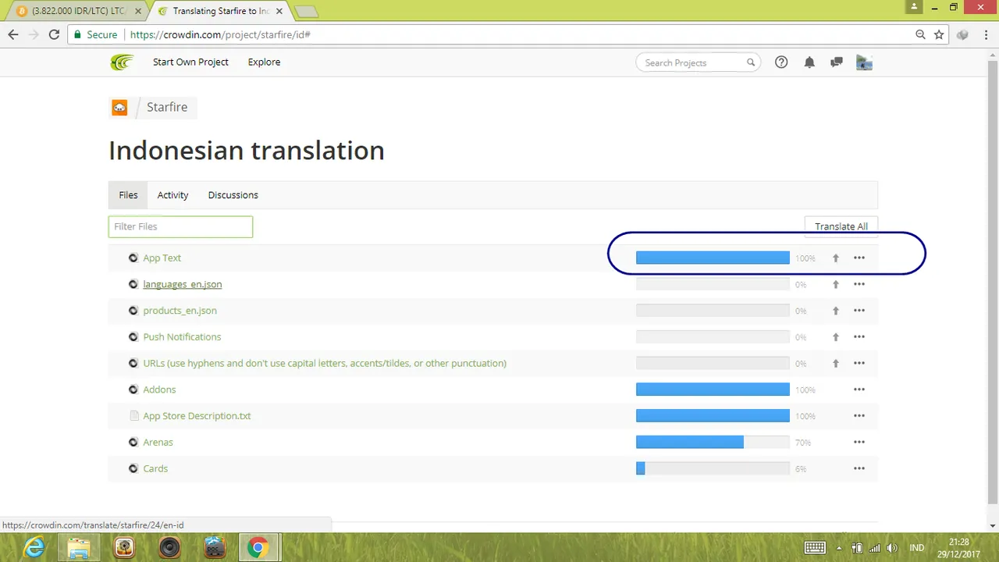Expand the Push Notifications folder icon
Viewport: 999px width, 562px height.
pos(133,336)
